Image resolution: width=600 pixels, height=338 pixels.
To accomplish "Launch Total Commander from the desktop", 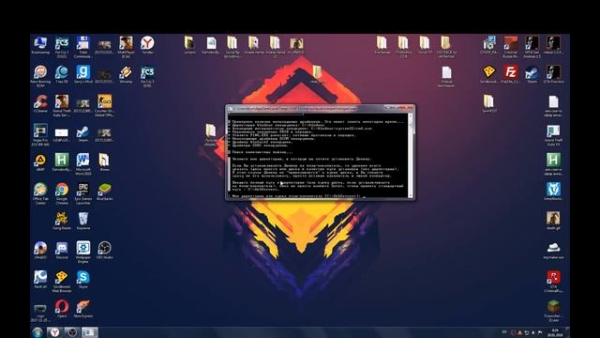I will [x=83, y=47].
